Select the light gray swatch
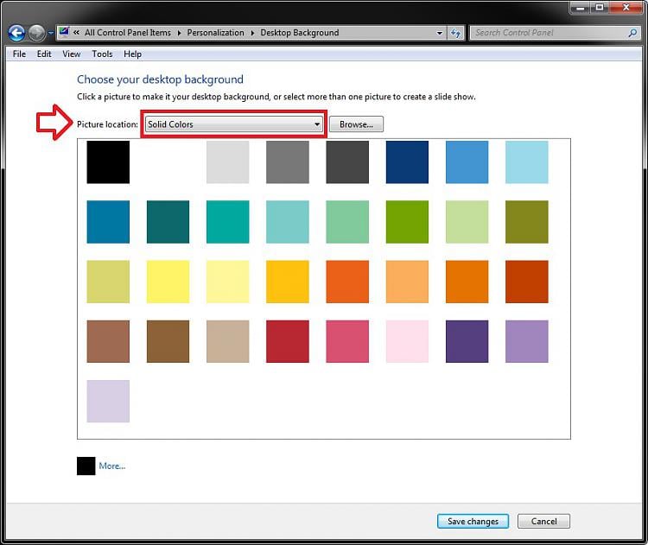The image size is (648, 545). click(x=228, y=162)
